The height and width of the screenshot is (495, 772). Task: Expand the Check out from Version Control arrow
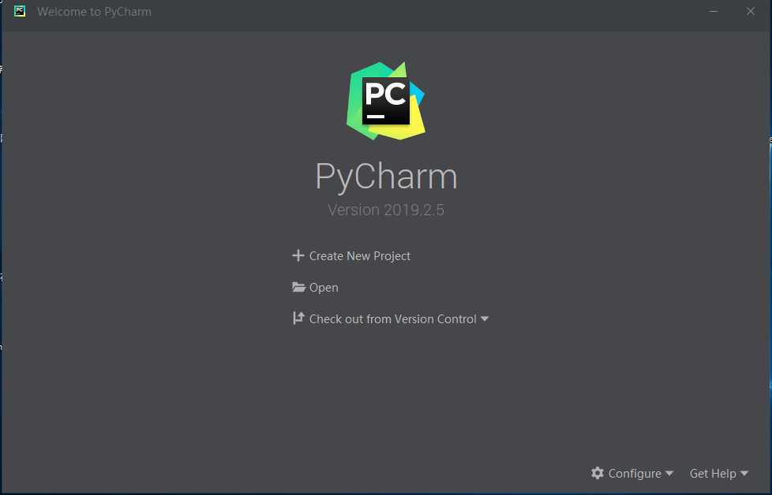coord(485,319)
